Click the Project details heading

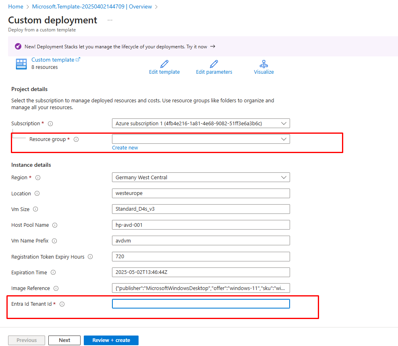(29, 89)
